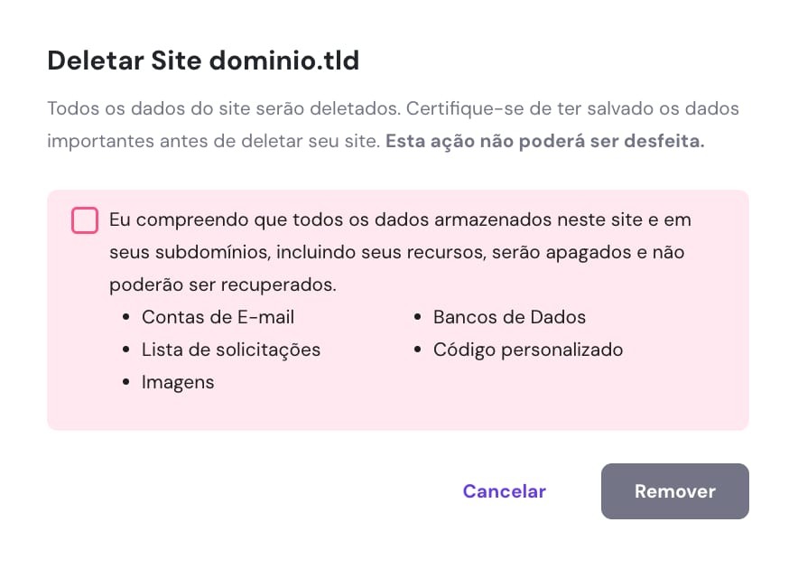Image resolution: width=798 pixels, height=569 pixels.
Task: Click the Cancelar link
Action: click(504, 491)
